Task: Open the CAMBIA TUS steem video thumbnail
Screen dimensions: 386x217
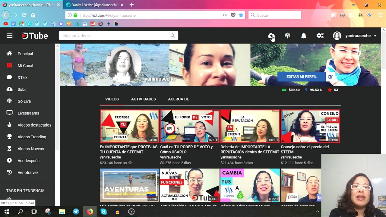Action: coord(250,185)
